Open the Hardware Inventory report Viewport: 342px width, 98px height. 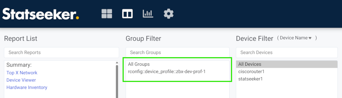pyautogui.click(x=27, y=87)
